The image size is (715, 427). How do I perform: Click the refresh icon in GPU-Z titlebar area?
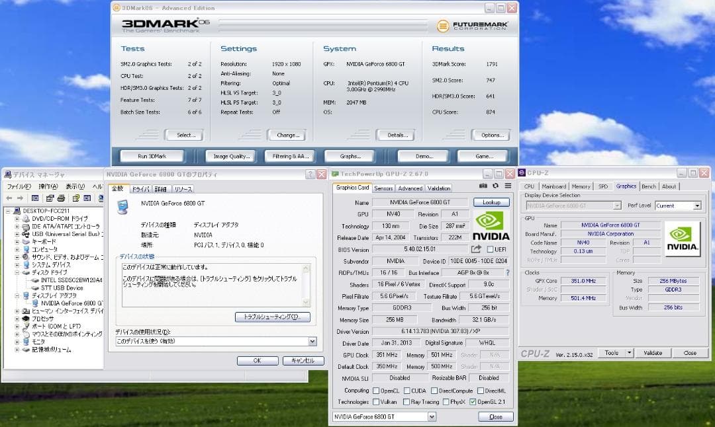point(495,186)
